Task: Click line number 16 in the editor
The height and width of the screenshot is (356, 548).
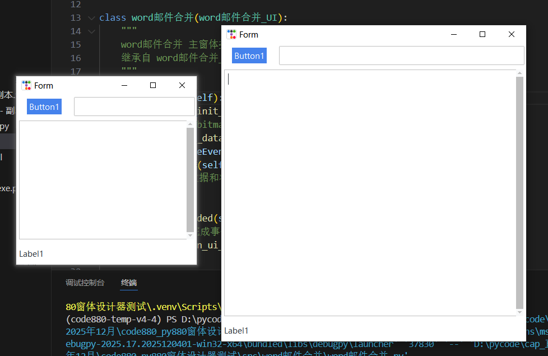Action: (x=76, y=58)
